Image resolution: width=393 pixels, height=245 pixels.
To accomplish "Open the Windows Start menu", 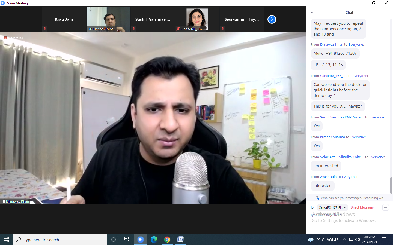I will 7,240.
